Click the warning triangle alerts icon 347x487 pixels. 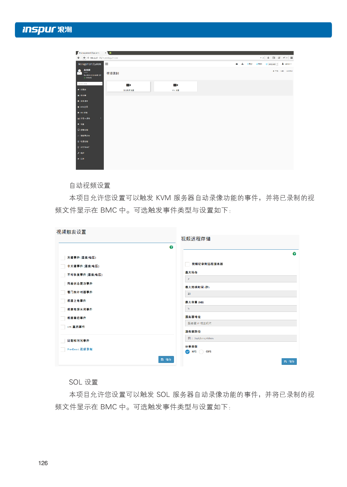[x=243, y=64]
